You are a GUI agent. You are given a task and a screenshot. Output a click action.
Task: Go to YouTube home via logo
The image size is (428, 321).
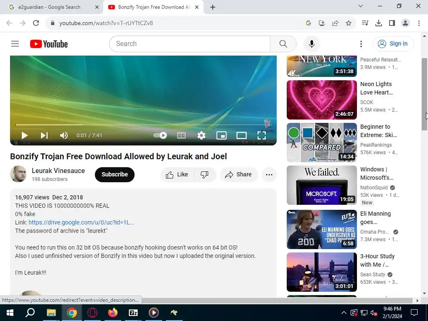(x=49, y=44)
